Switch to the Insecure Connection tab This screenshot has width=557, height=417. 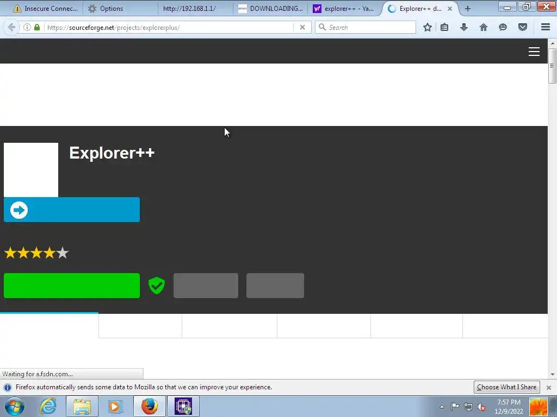[45, 9]
